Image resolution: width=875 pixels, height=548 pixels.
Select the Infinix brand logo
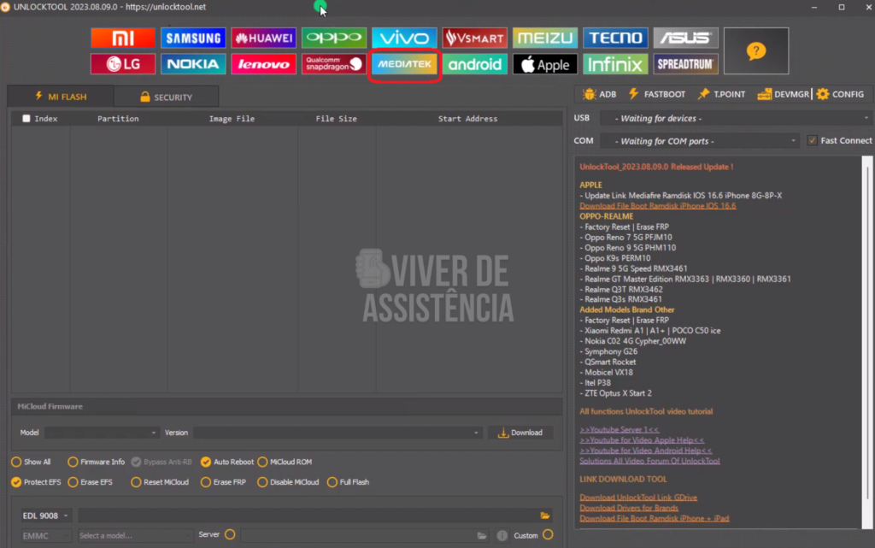615,64
